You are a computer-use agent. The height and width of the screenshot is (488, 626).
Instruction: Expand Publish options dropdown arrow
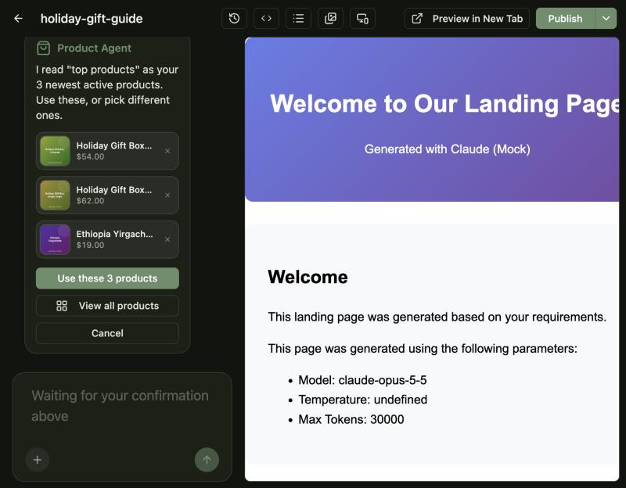point(606,19)
